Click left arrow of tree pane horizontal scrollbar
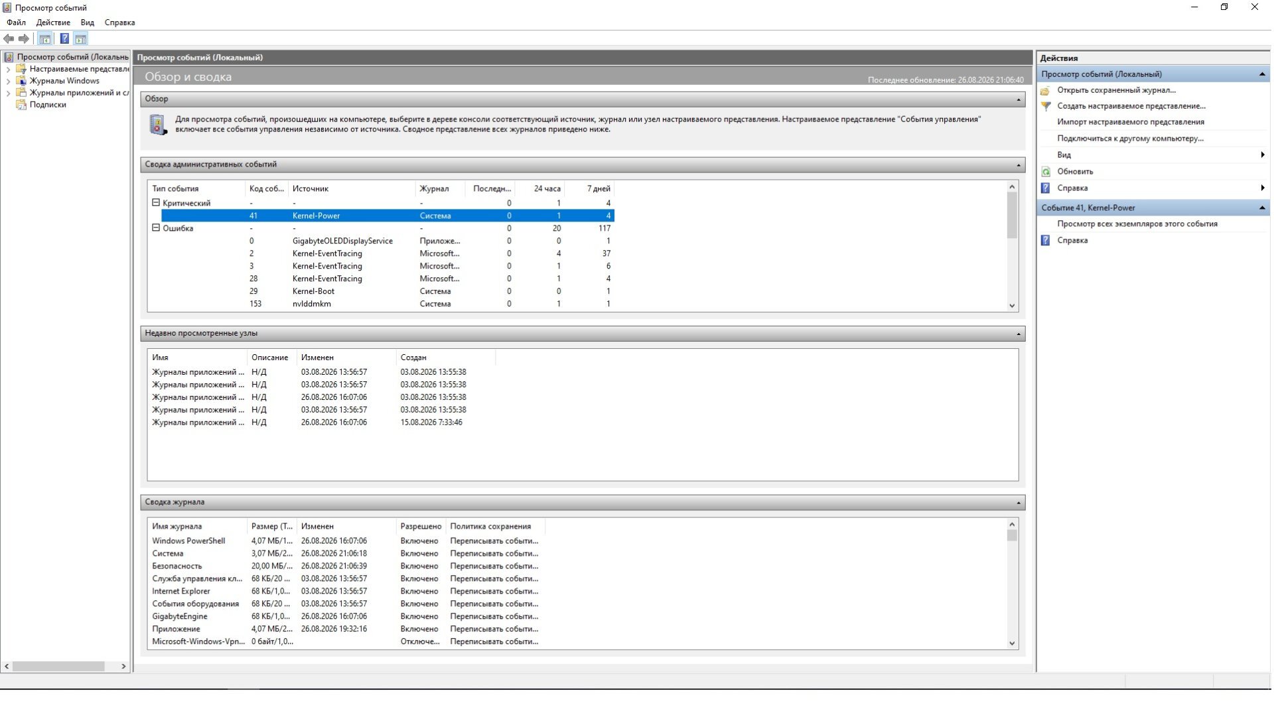This screenshot has height=715, width=1274. [x=7, y=667]
